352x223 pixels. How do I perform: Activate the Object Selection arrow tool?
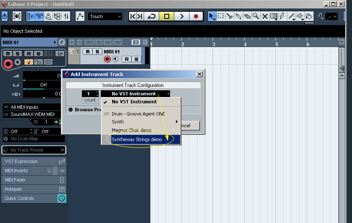point(212,16)
